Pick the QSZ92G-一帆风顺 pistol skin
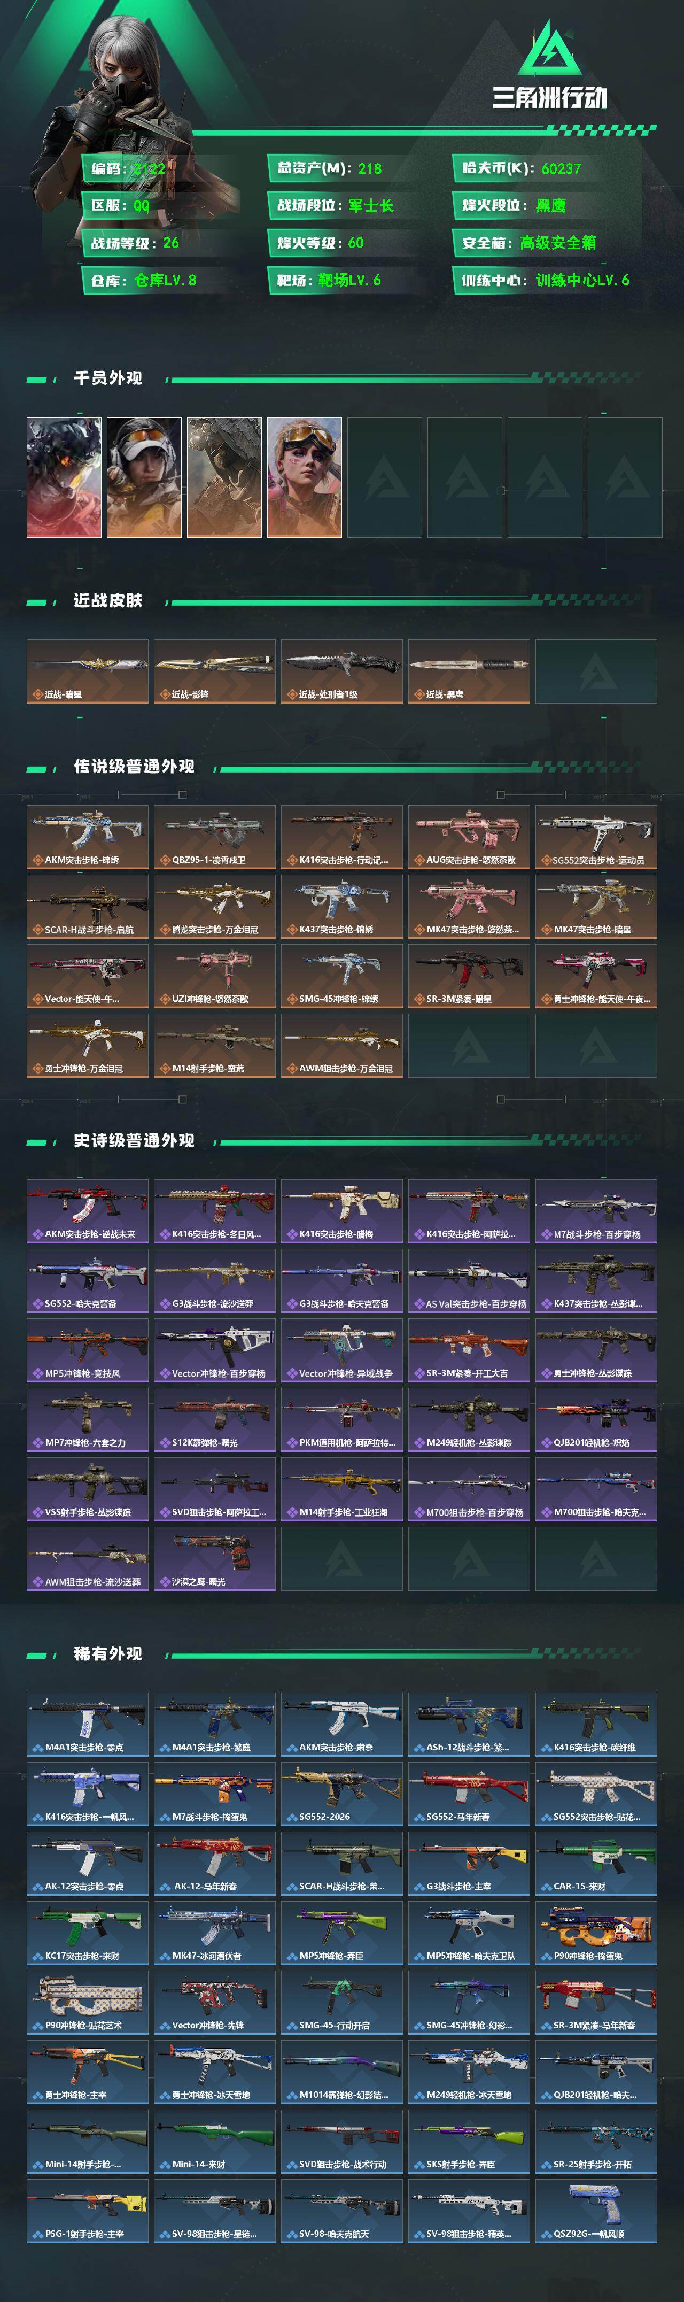Screen dimensions: 684x2302 [596, 2211]
